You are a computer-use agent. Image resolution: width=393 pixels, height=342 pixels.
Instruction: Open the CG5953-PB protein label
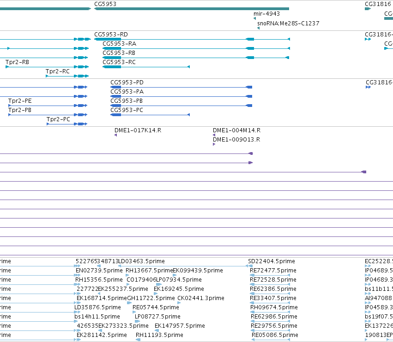[127, 101]
